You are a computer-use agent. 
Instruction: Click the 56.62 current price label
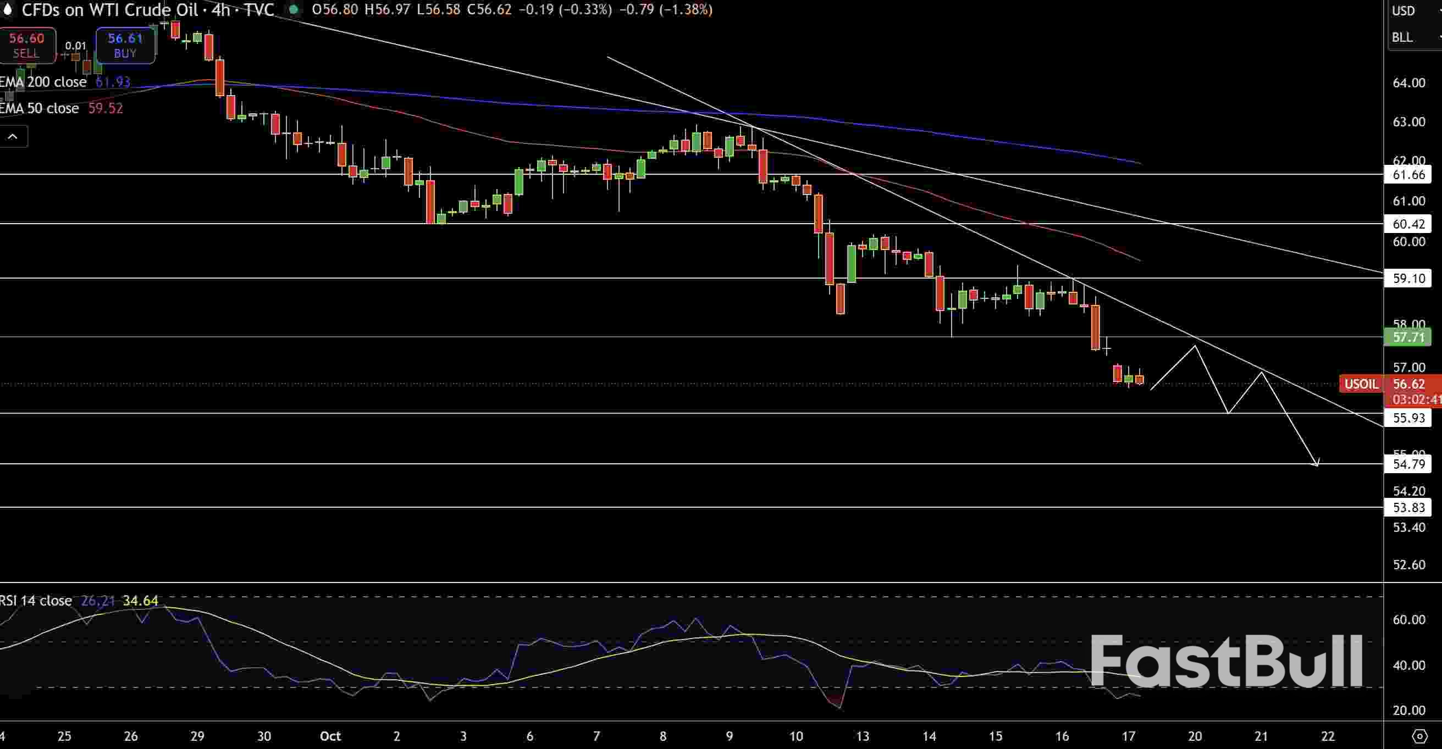pos(1408,384)
